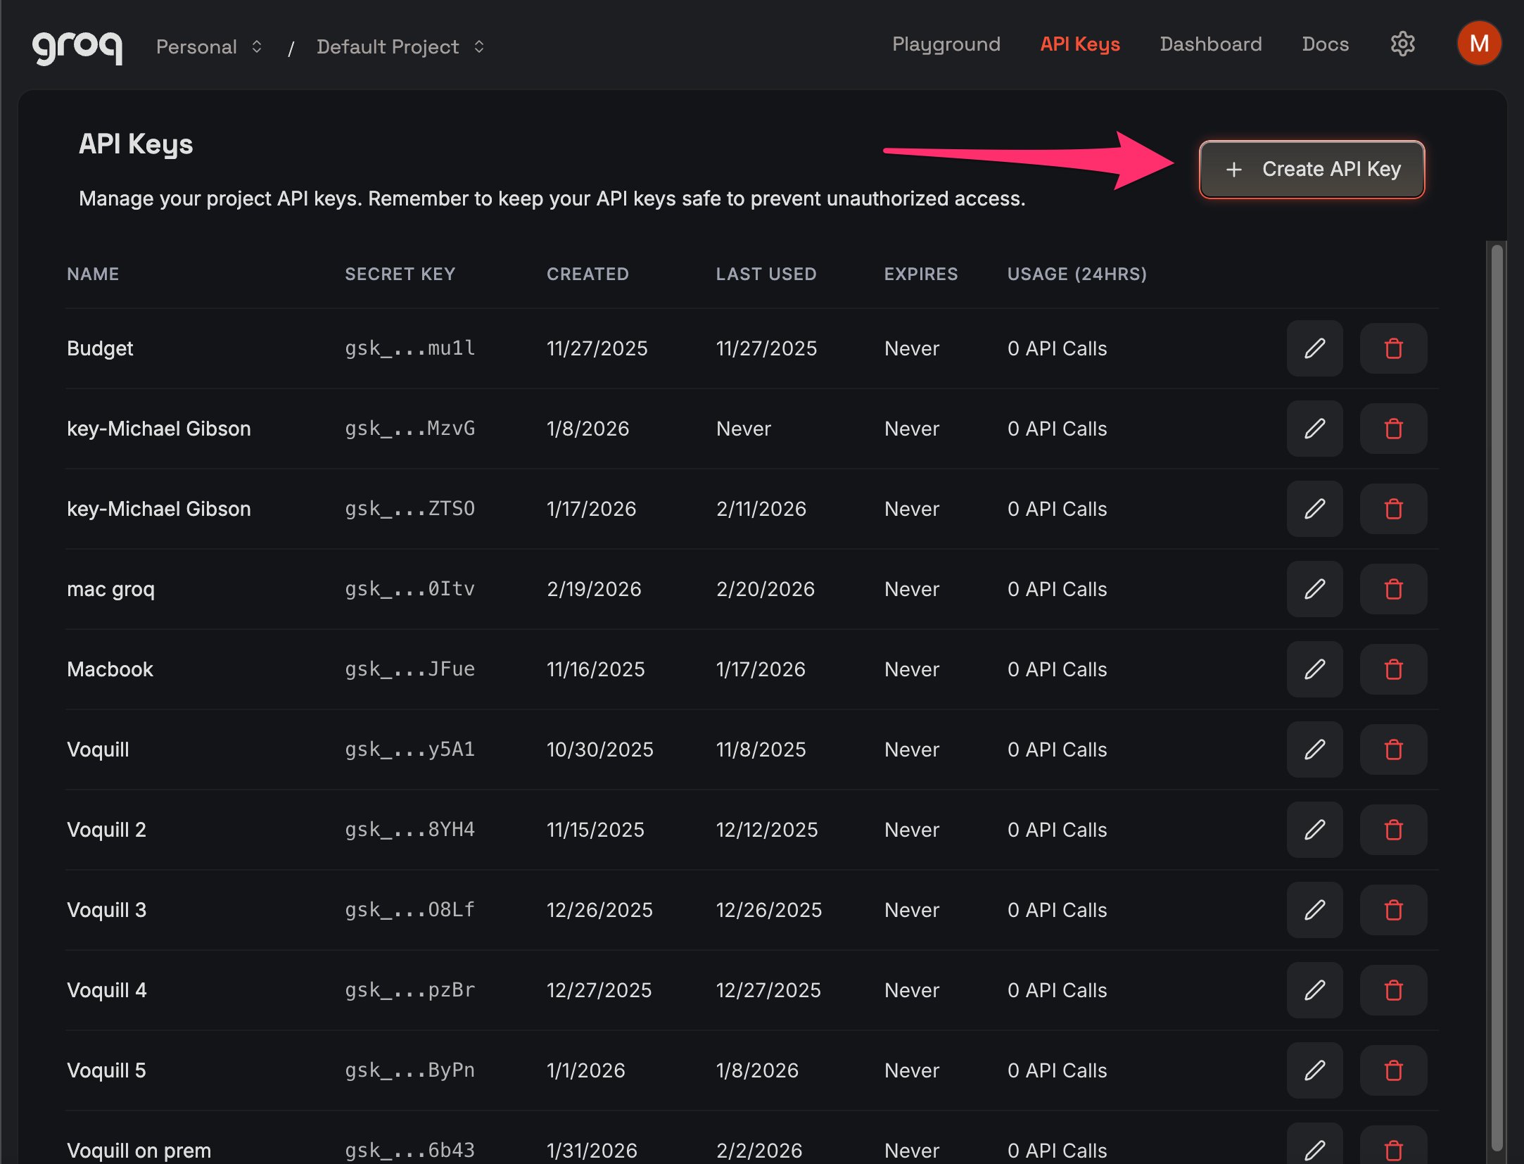Delete the Budget API key
Image resolution: width=1524 pixels, height=1164 pixels.
1393,348
